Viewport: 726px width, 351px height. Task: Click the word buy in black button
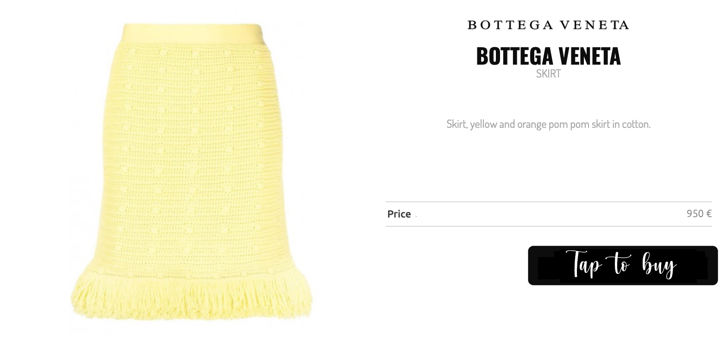point(659,265)
